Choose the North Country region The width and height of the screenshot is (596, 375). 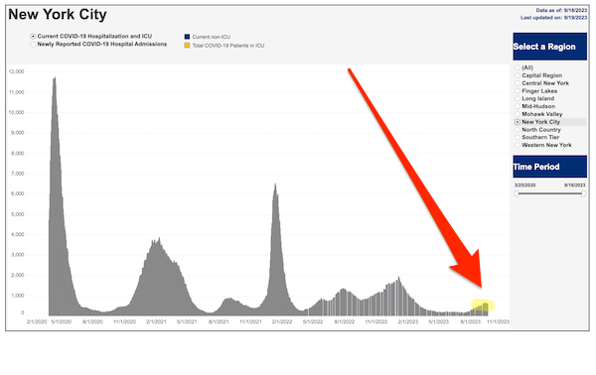pos(518,130)
